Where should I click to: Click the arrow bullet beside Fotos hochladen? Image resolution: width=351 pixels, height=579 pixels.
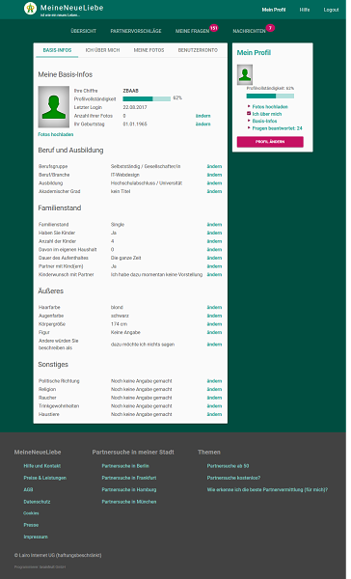(x=249, y=106)
